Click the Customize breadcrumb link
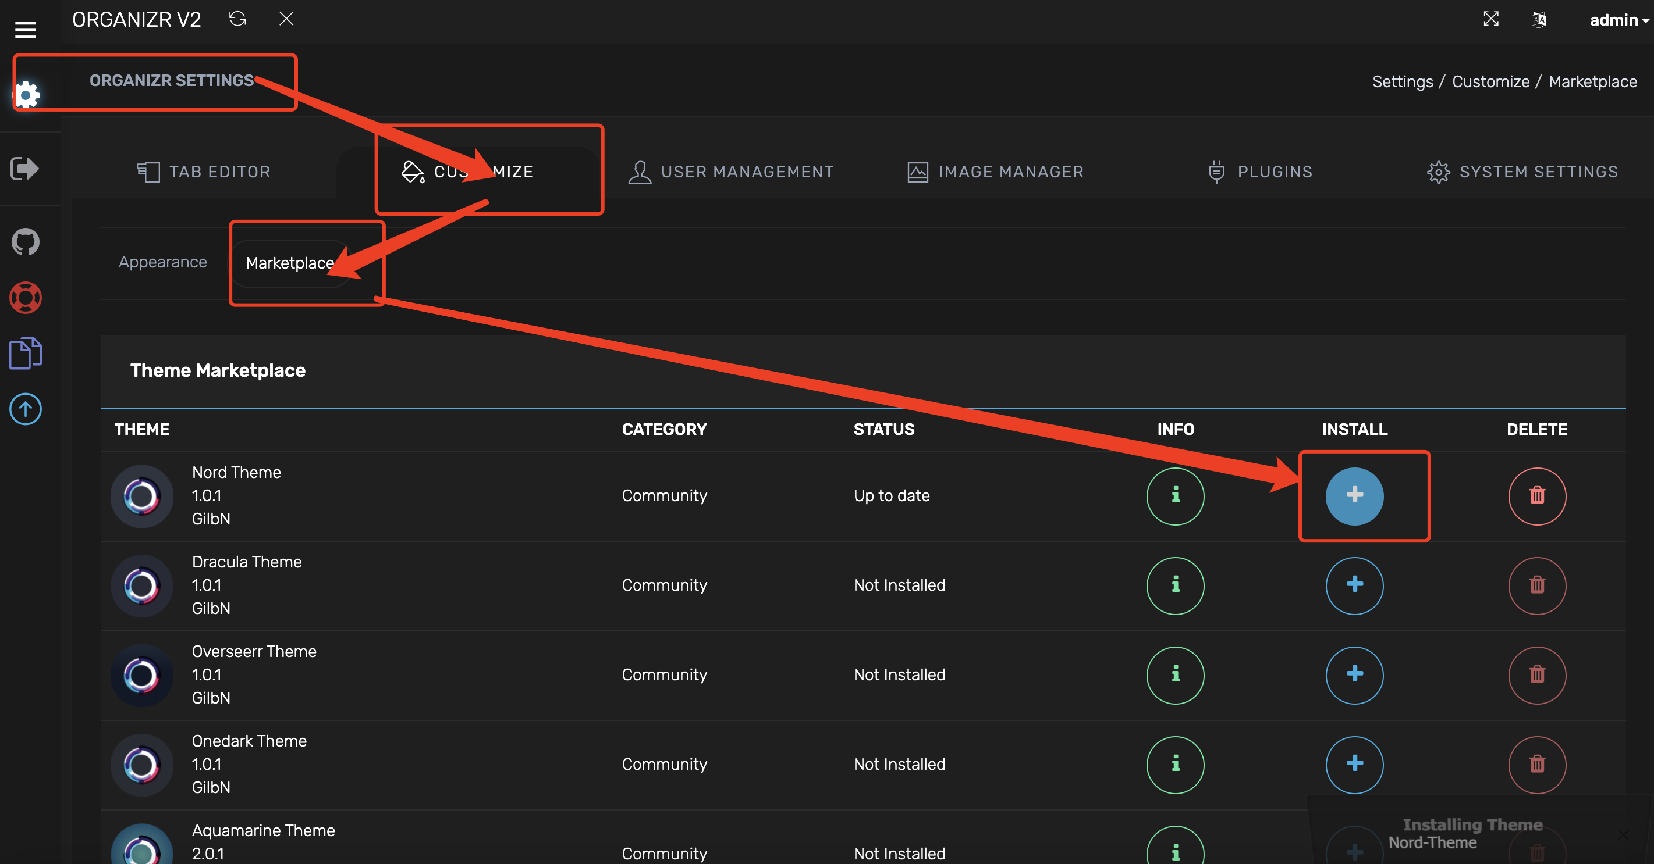Viewport: 1654px width, 864px height. tap(1490, 81)
